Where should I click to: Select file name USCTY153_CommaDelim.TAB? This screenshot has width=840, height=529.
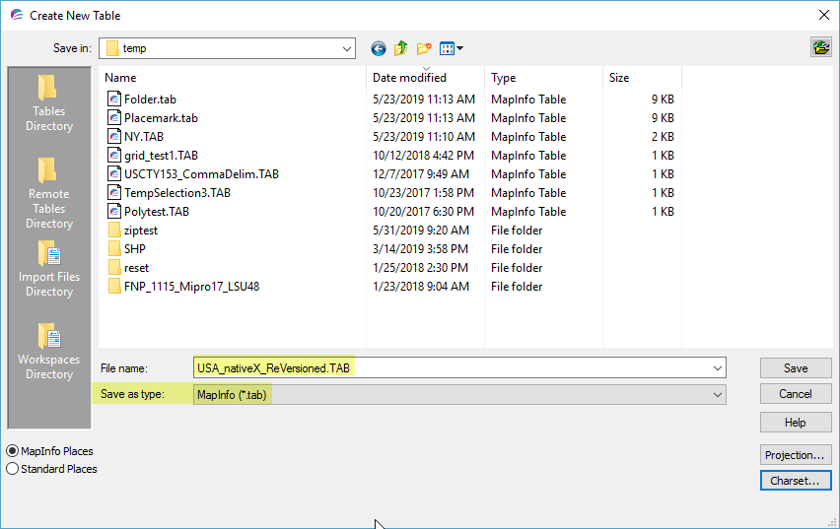pyautogui.click(x=201, y=174)
